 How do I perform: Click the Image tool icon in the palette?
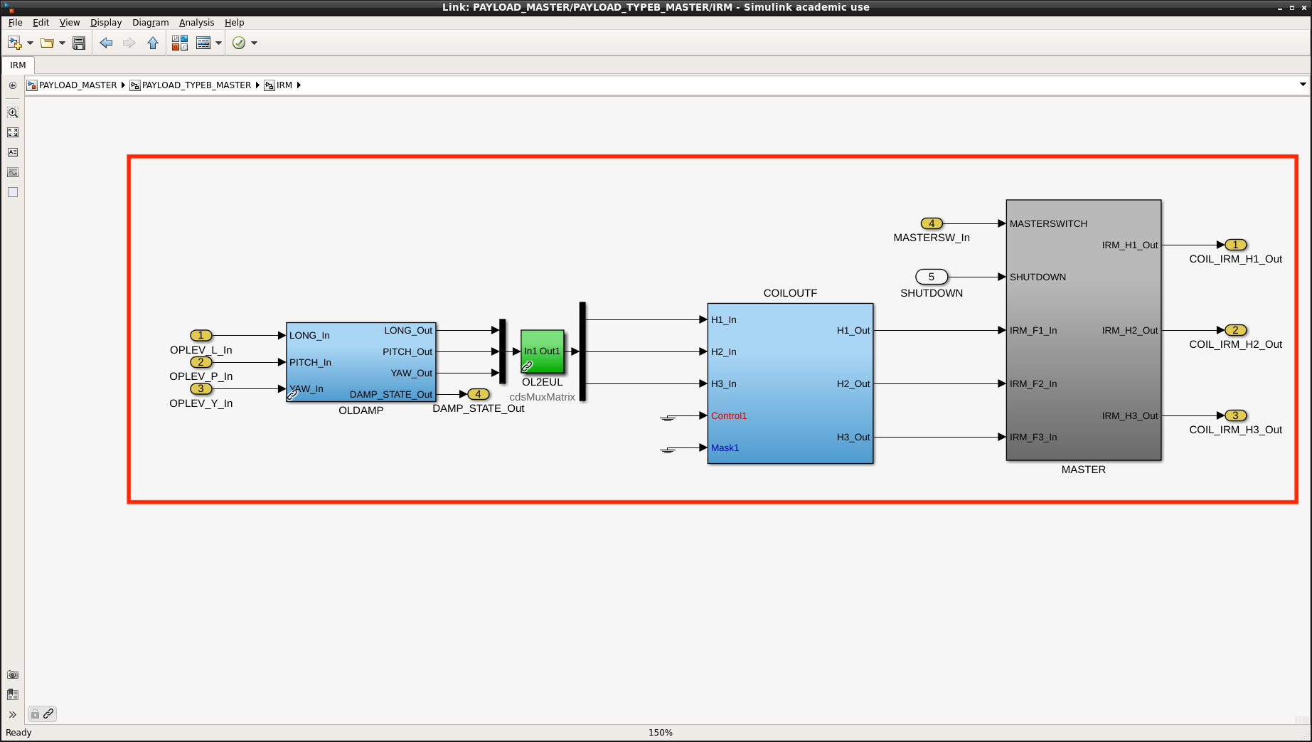tap(13, 172)
